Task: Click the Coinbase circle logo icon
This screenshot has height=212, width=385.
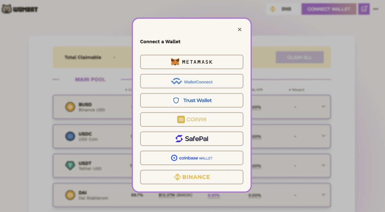Action: tap(174, 158)
